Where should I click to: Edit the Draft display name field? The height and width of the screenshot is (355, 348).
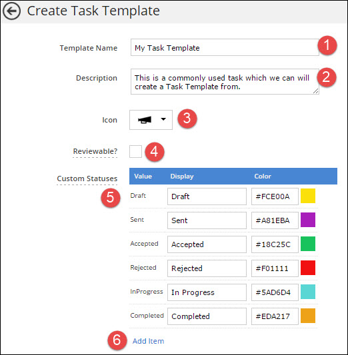click(x=207, y=196)
